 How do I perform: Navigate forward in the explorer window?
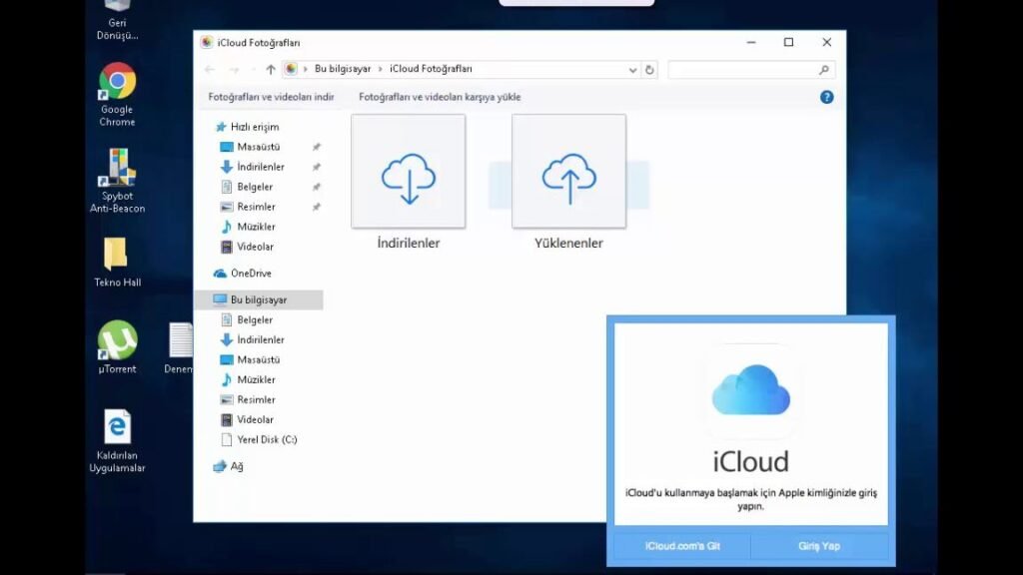[234, 69]
